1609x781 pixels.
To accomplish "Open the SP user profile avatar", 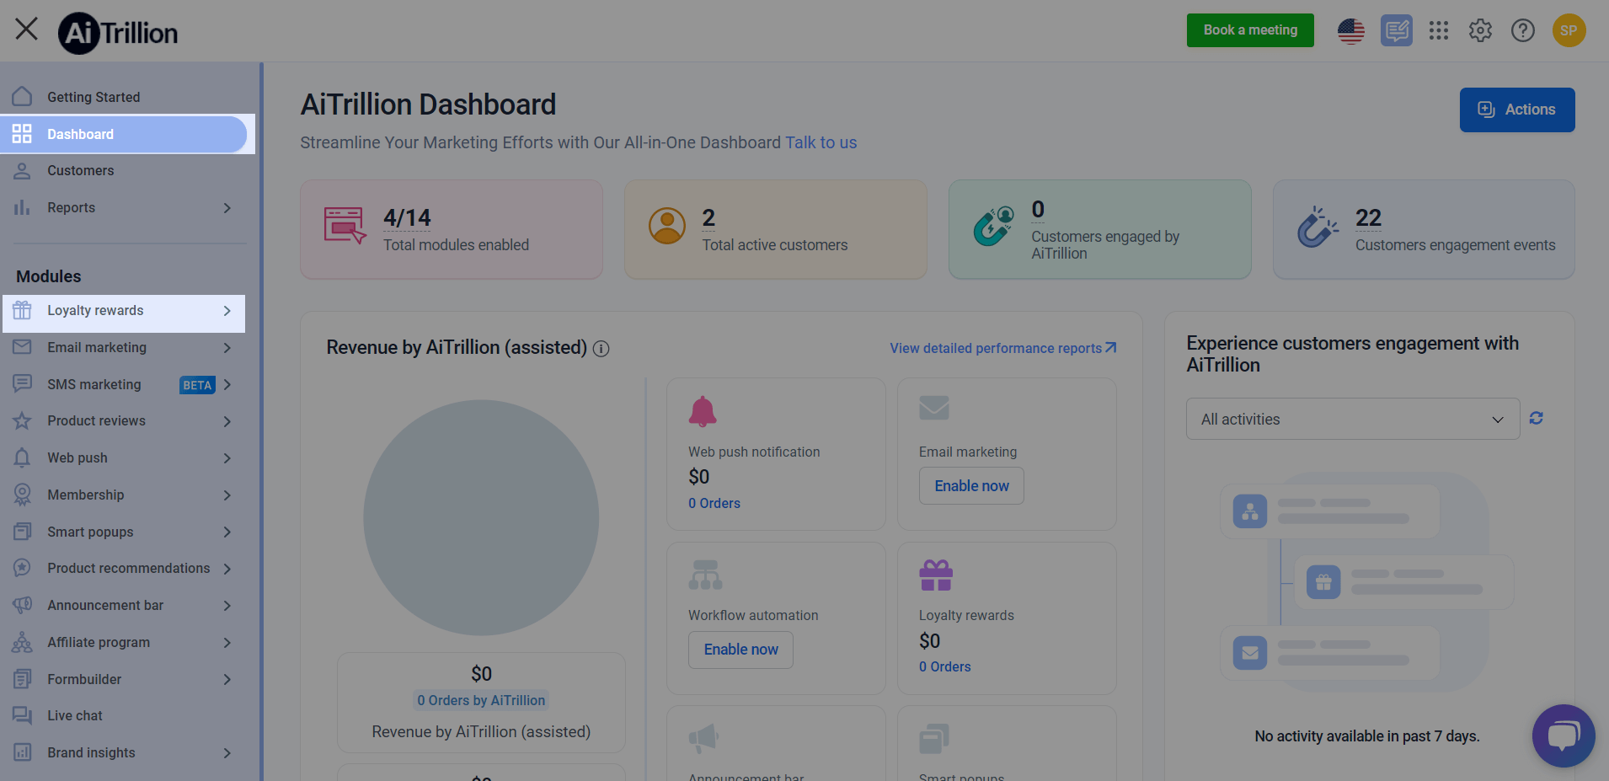I will (1569, 31).
